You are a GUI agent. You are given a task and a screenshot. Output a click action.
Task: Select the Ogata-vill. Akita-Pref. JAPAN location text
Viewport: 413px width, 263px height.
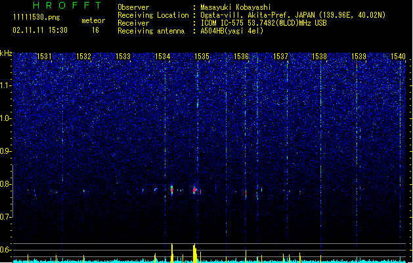pos(293,15)
